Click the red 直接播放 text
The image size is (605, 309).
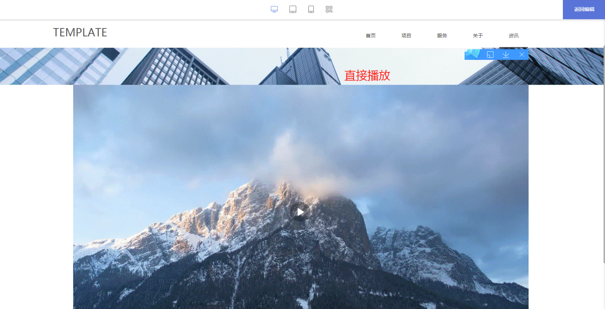[367, 75]
